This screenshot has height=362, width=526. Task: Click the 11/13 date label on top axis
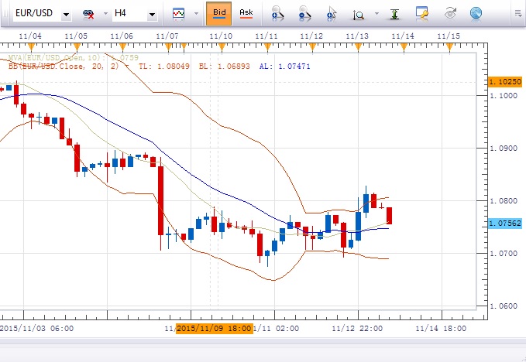point(357,36)
